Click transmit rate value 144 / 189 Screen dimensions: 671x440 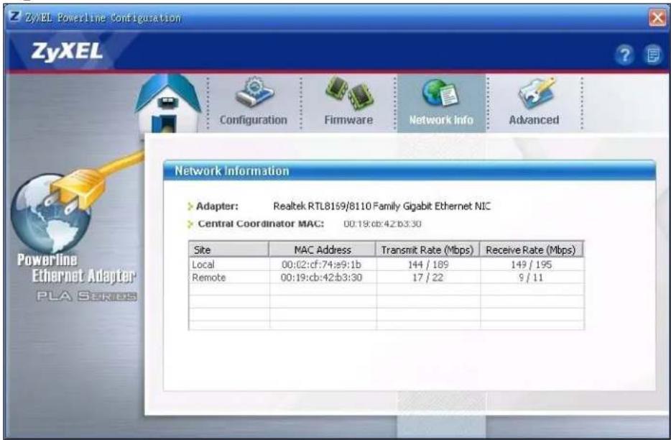[428, 265]
